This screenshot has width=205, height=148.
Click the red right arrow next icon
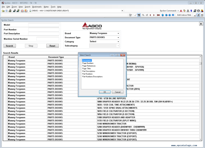[x=154, y=15]
